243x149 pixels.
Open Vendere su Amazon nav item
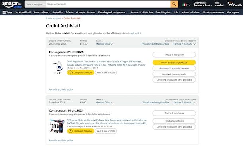coord(213,12)
